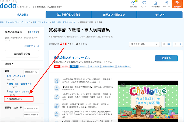Click the 職種を選択 button
The height and width of the screenshot is (122, 184).
(31, 72)
